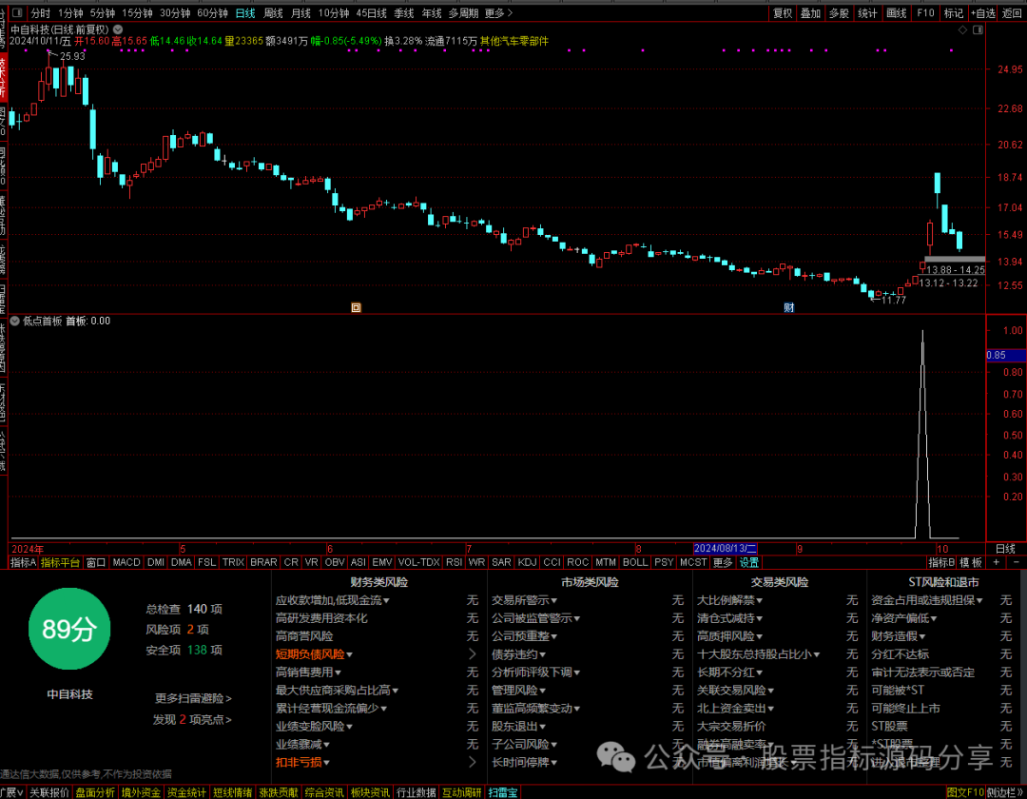Open 资金统计 bottom tab

click(186, 793)
